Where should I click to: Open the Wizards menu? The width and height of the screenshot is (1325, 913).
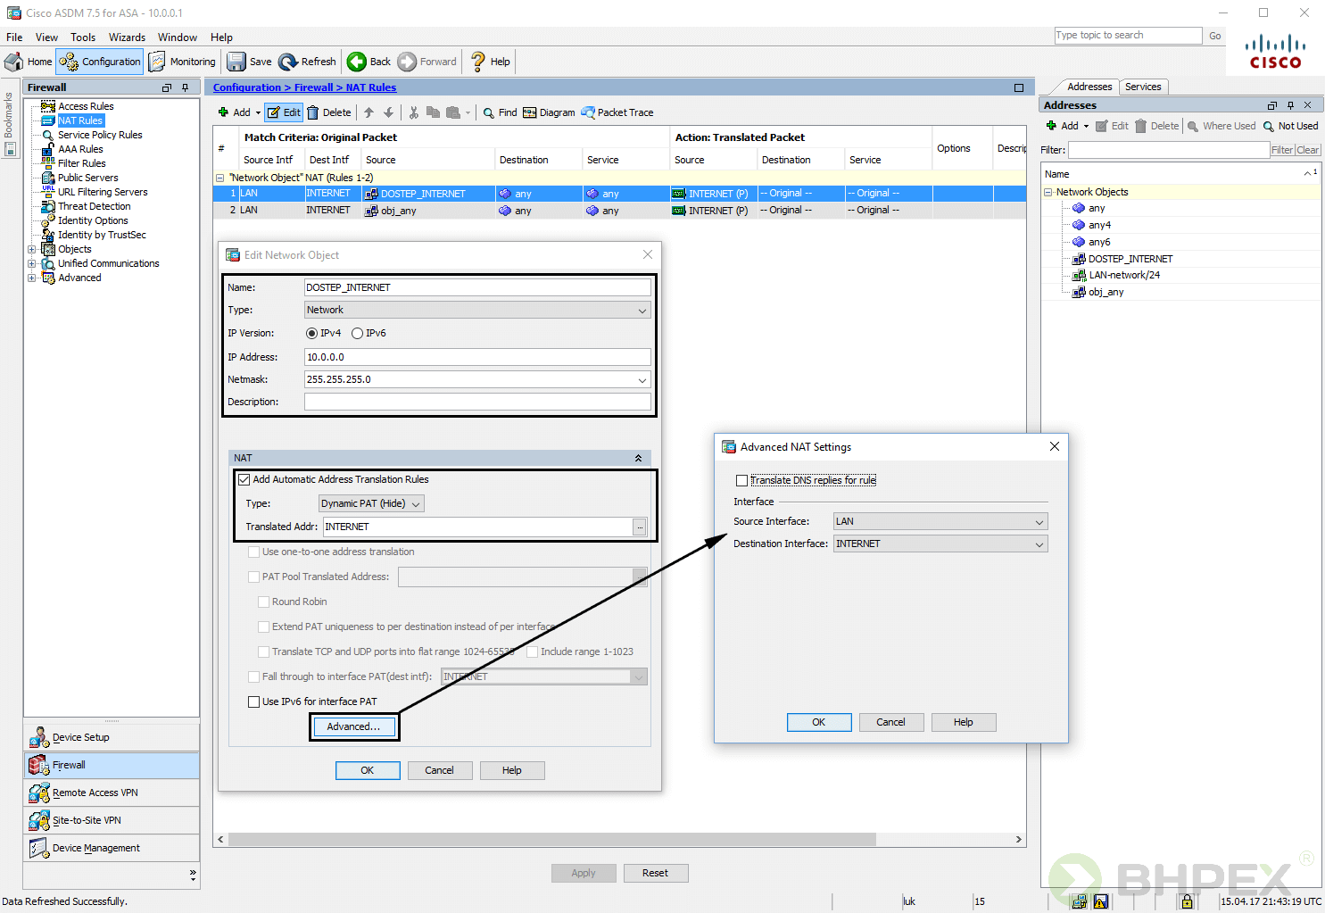[x=127, y=37]
